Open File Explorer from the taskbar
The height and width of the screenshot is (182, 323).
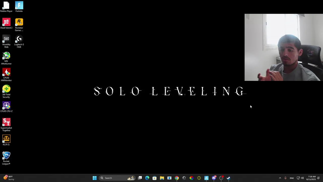[x=162, y=178]
